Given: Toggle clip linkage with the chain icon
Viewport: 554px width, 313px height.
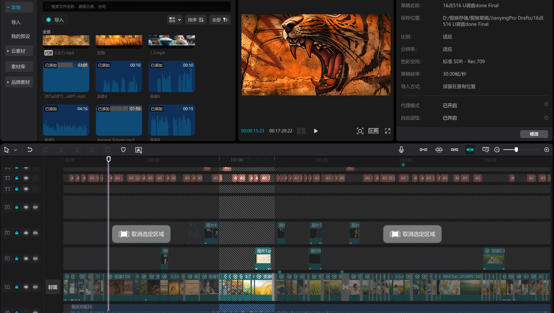Looking at the screenshot, I should [x=455, y=150].
